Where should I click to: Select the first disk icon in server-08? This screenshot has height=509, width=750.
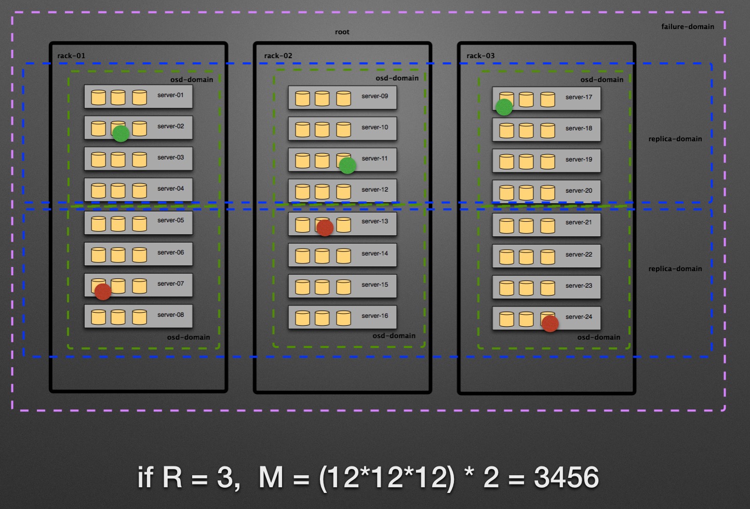[99, 317]
